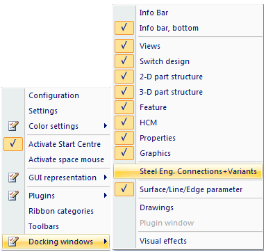Open the Plugins submenu arrow

pyautogui.click(x=106, y=196)
